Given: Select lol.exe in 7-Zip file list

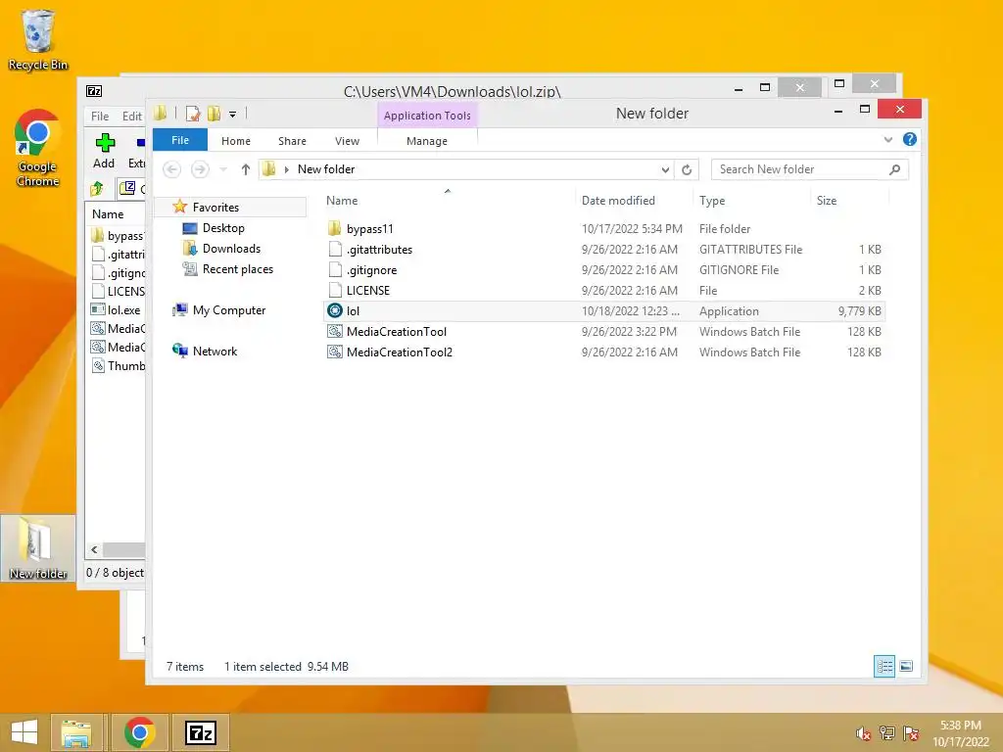Looking at the screenshot, I should coord(117,310).
